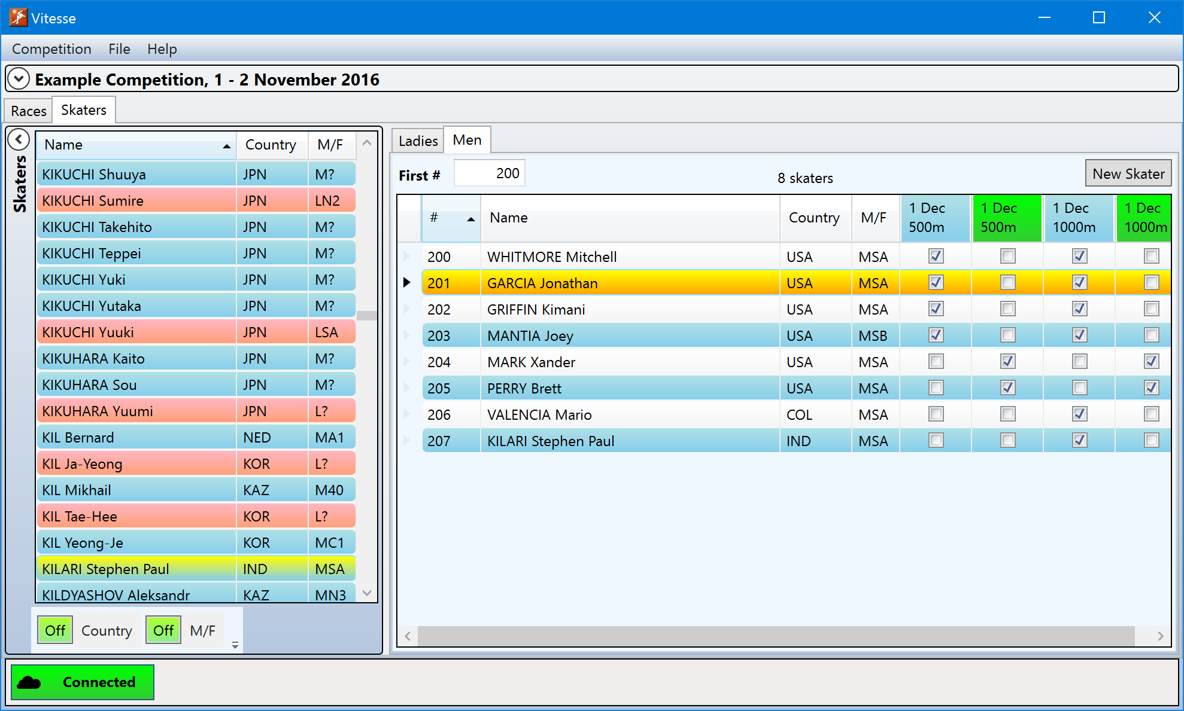Collapse the Skaters side panel with the back arrow
1184x711 pixels.
[x=19, y=139]
